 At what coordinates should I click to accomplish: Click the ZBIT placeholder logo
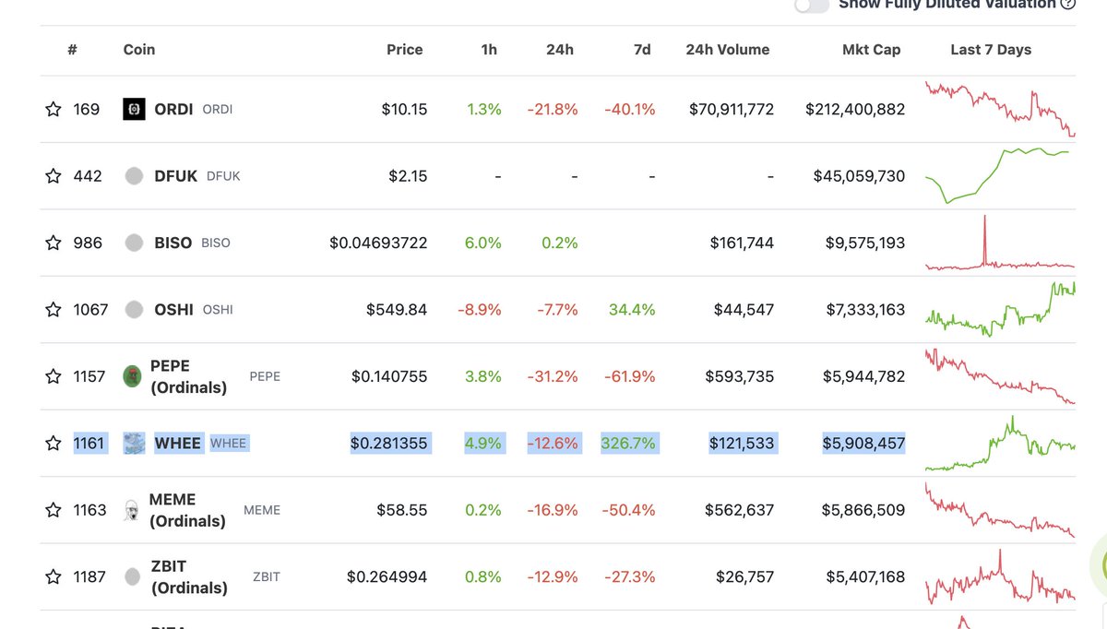coord(133,576)
